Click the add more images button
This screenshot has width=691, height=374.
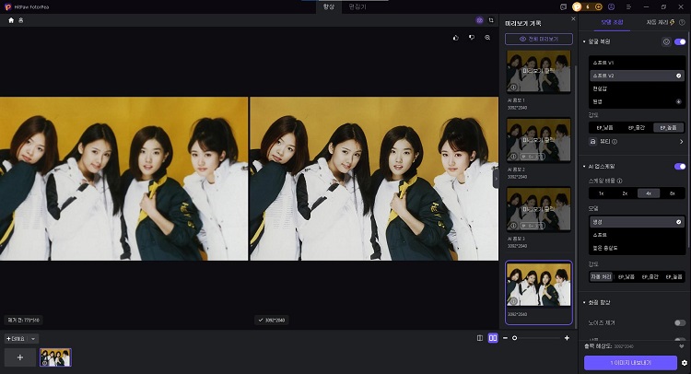[18, 339]
